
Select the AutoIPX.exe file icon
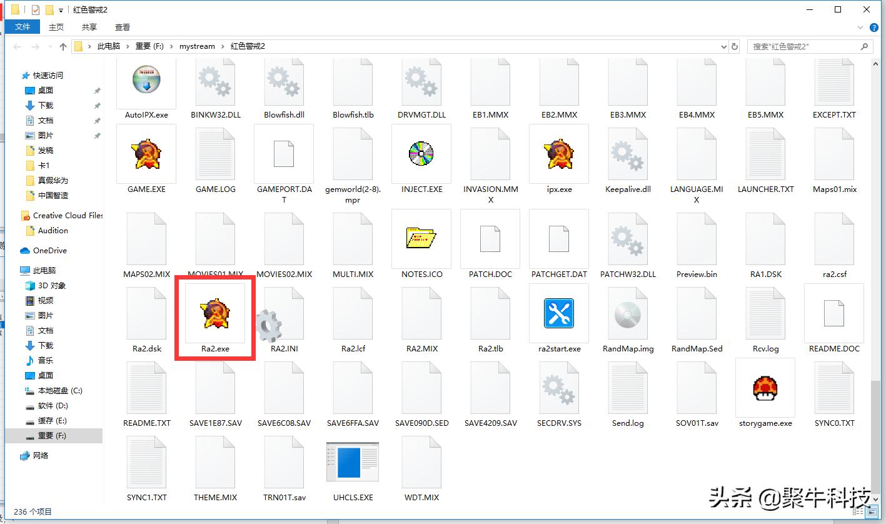146,80
